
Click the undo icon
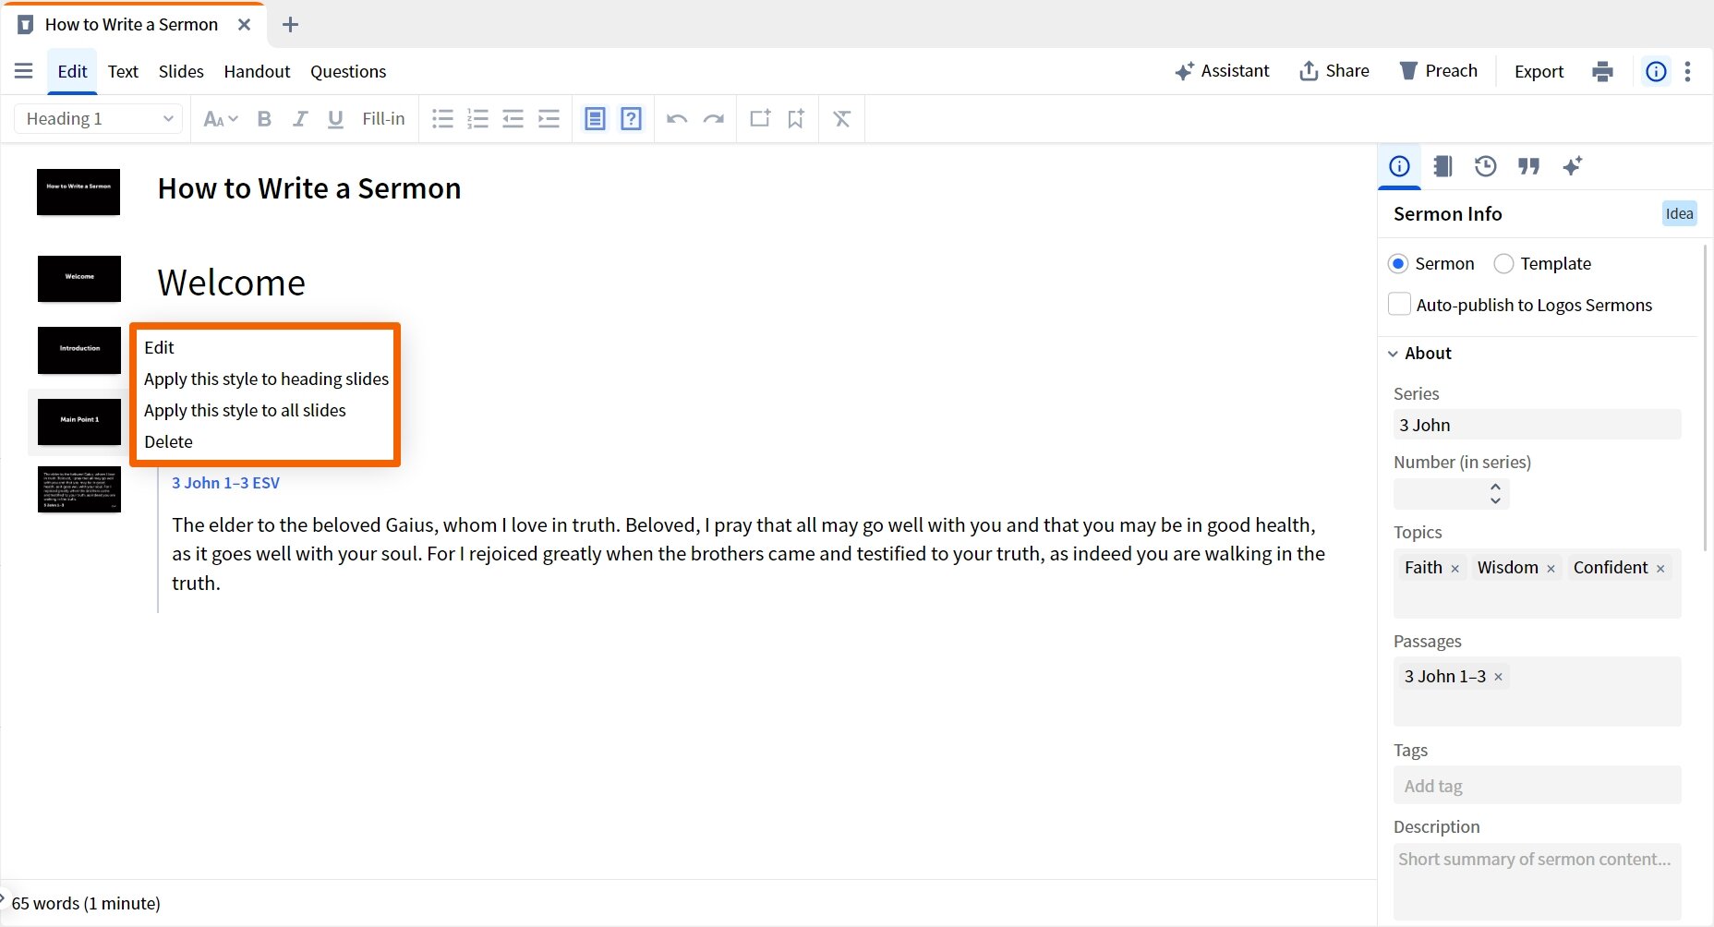677,118
